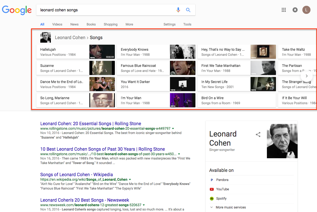Open the notifications bell icon
Image resolution: width=317 pixels, height=212 pixels.
(295, 10)
